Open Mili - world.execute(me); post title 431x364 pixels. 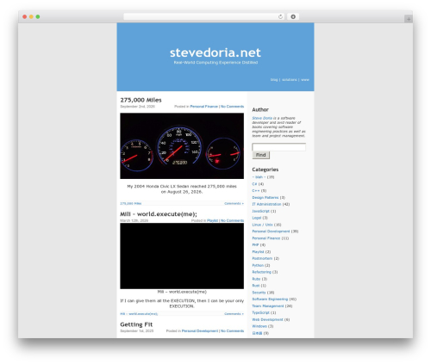click(159, 214)
